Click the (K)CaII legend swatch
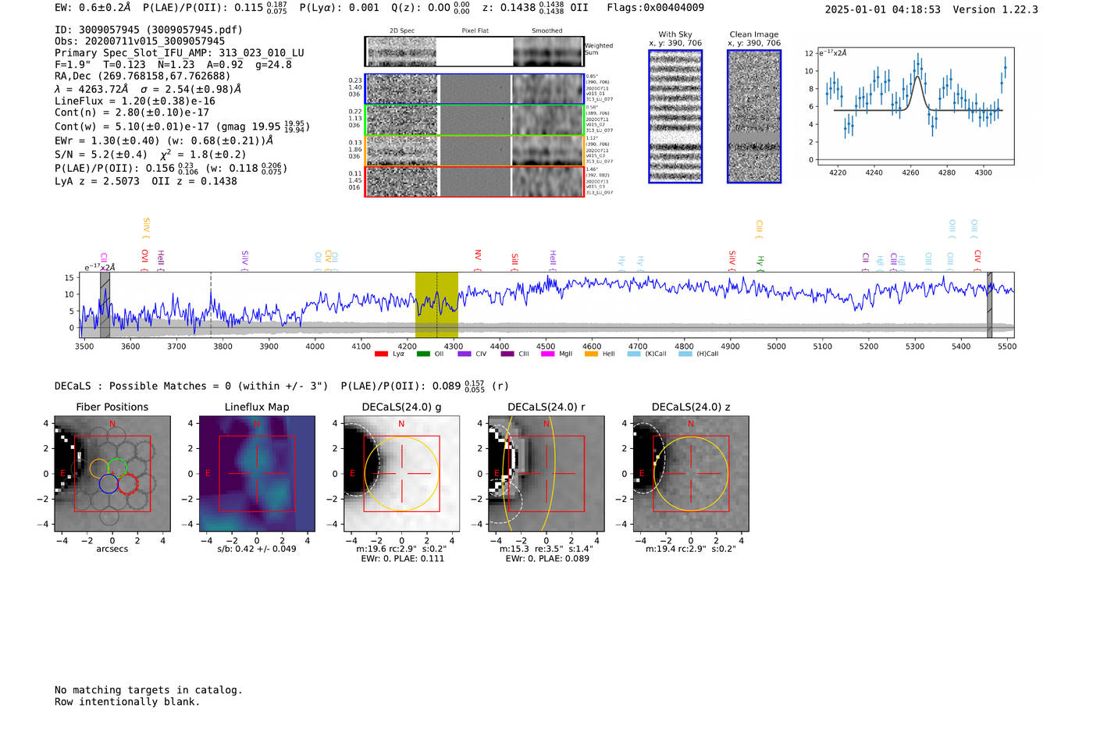The image size is (1093, 744). coord(634,354)
